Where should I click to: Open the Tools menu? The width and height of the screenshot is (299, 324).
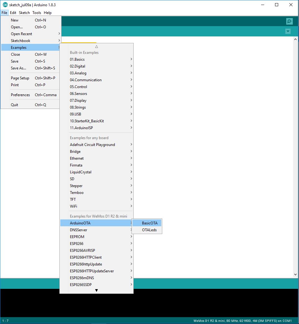point(37,13)
